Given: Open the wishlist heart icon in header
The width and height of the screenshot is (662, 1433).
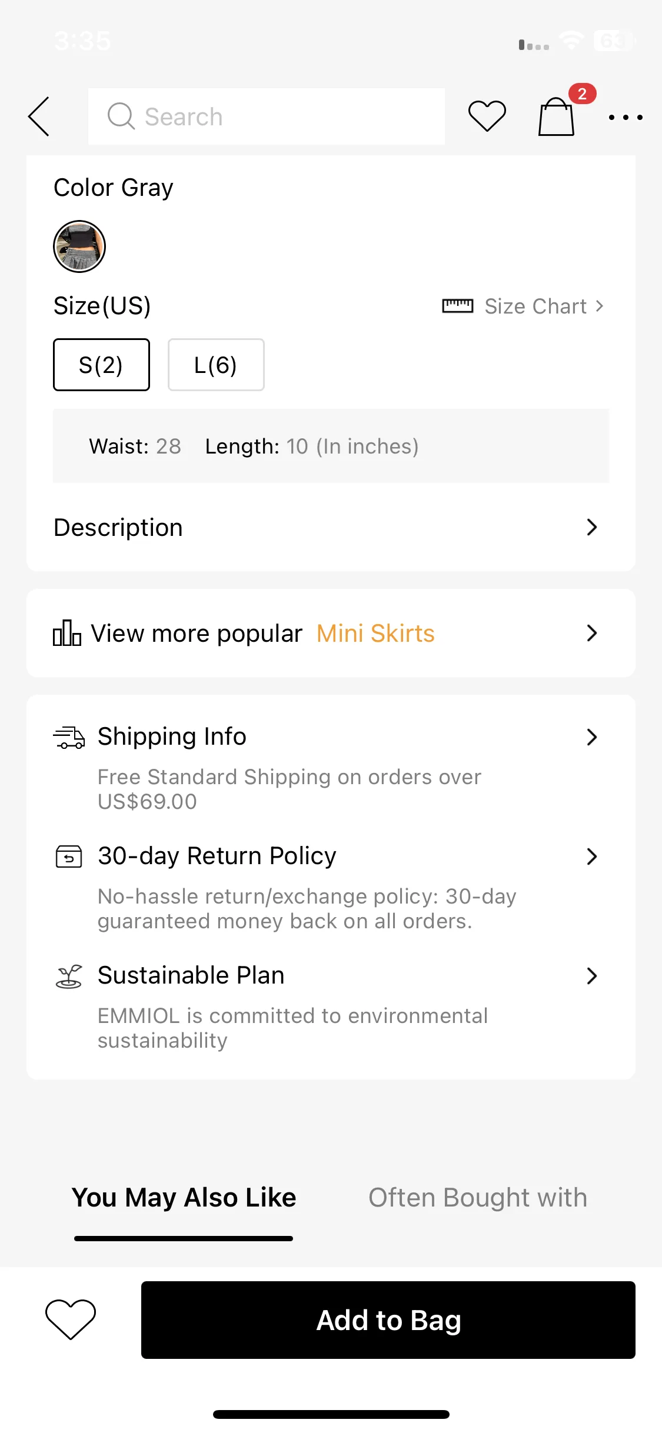Looking at the screenshot, I should pos(487,116).
